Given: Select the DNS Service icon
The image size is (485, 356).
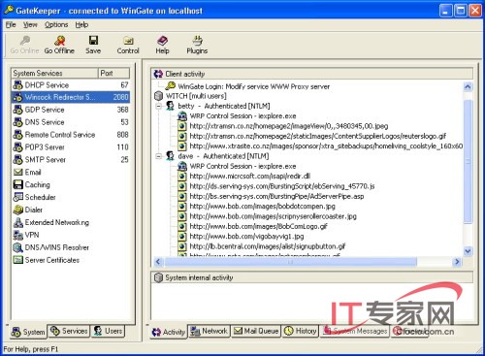Looking at the screenshot, I should pos(17,122).
